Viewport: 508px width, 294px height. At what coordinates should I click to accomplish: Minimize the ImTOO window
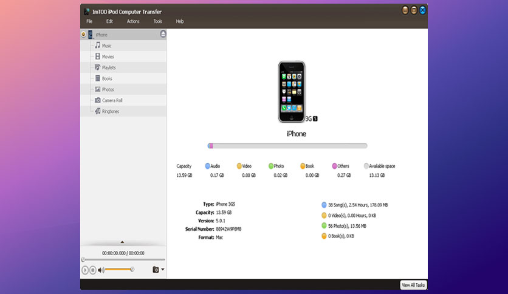coord(405,10)
